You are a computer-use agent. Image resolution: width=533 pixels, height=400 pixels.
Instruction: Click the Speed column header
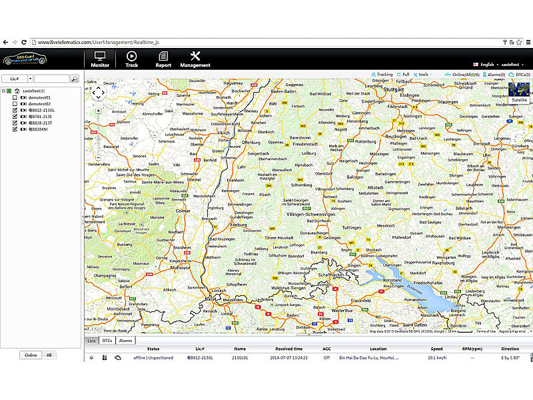pos(436,349)
